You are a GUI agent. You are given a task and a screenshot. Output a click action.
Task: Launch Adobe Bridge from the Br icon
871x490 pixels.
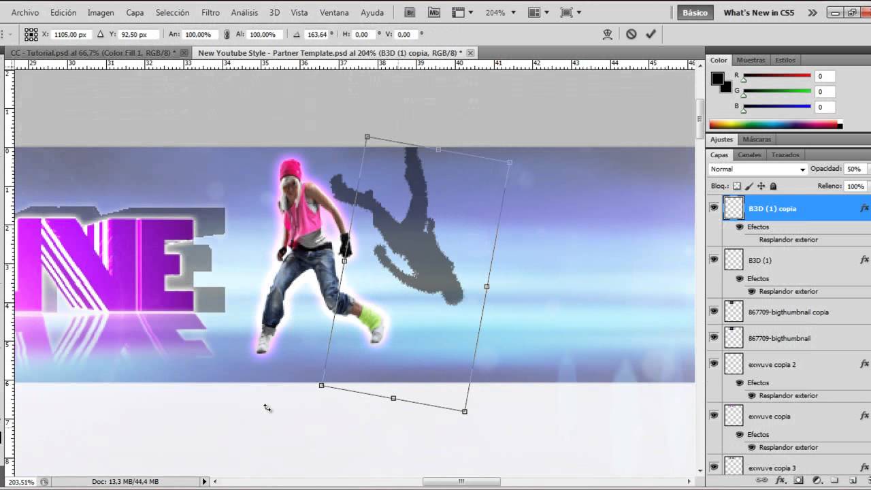click(410, 12)
